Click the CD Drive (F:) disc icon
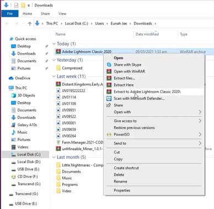The width and height of the screenshot is (214, 209). (x=13, y=177)
